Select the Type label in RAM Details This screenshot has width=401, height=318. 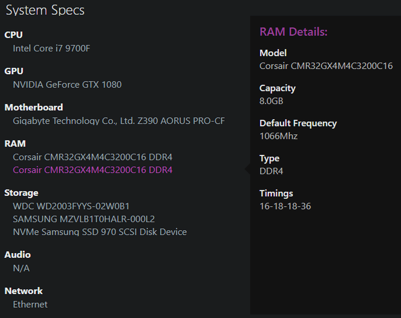[269, 159]
